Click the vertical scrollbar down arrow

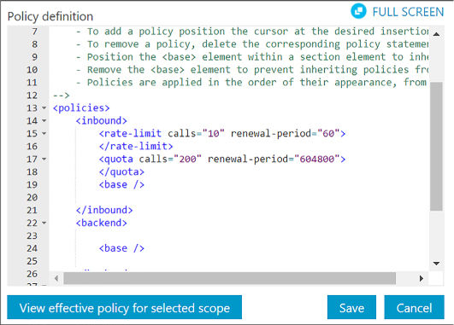click(436, 264)
